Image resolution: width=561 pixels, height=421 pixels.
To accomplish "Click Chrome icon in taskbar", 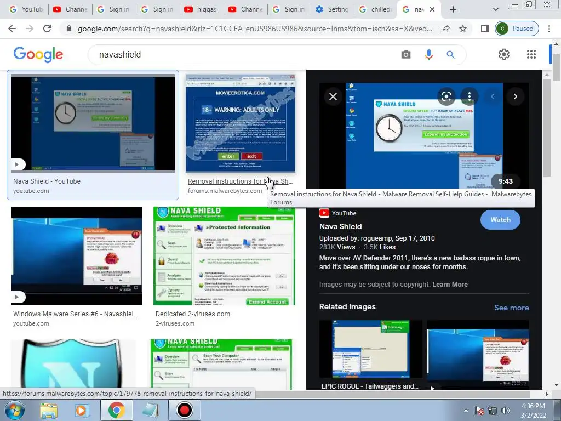I will pyautogui.click(x=116, y=411).
